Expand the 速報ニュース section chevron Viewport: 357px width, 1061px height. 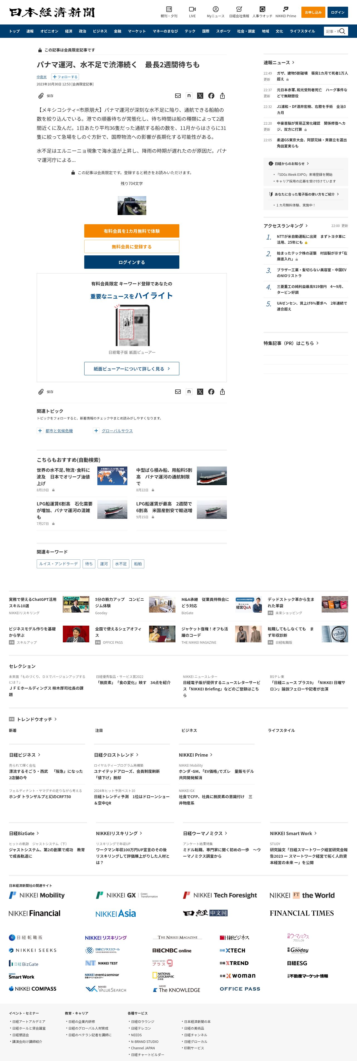[293, 63]
